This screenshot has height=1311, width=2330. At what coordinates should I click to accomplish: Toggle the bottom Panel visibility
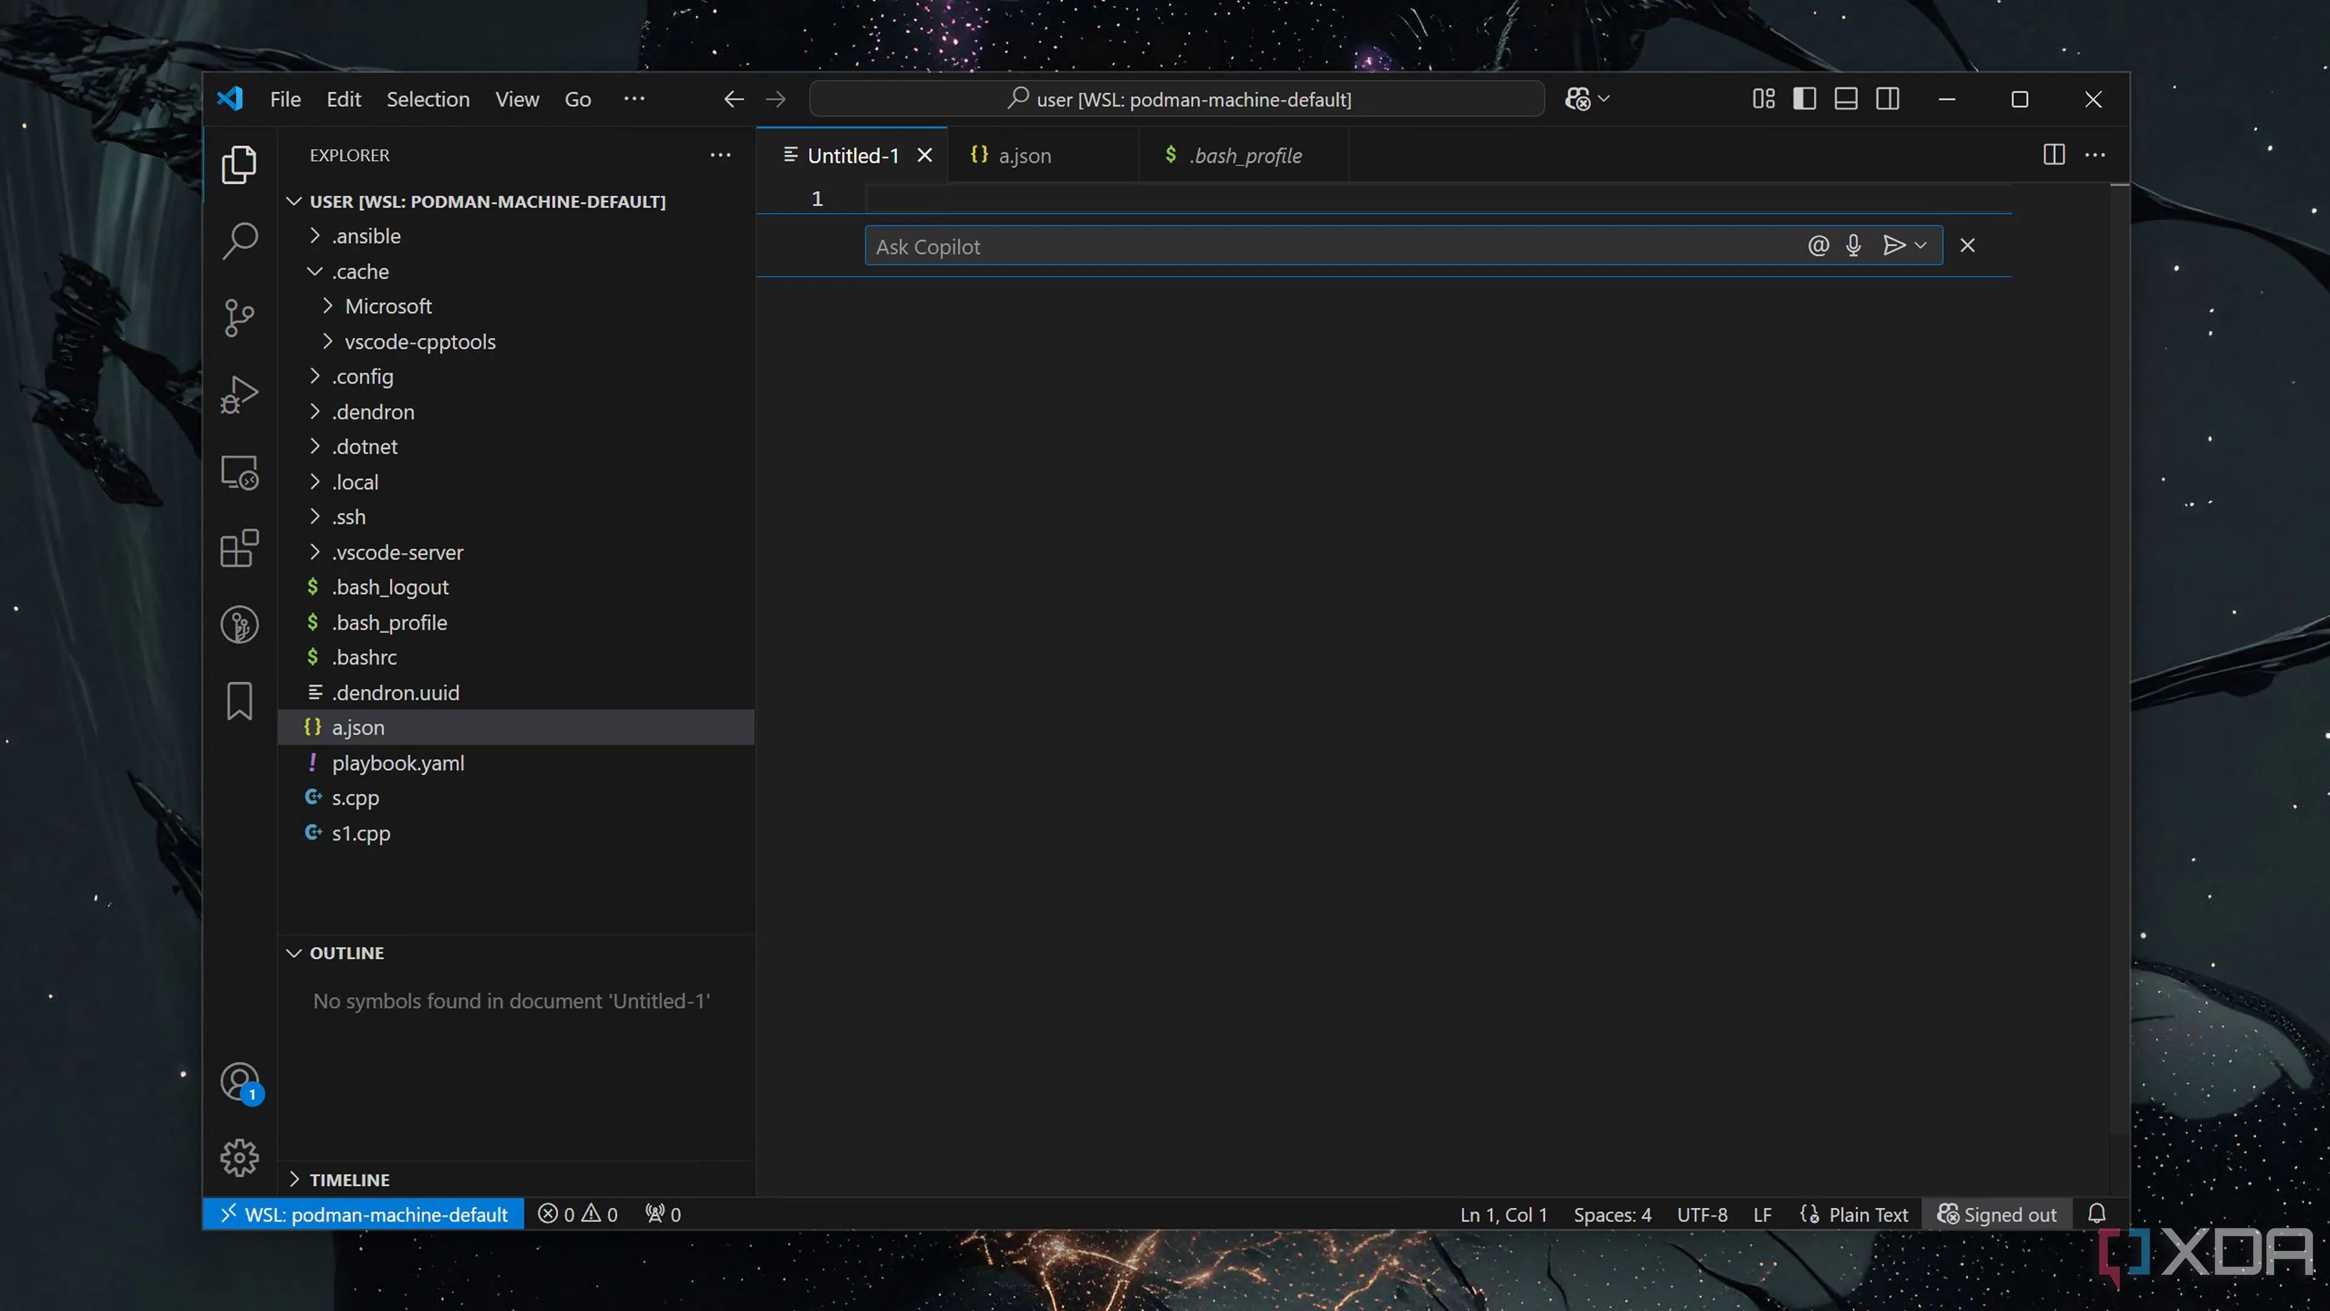coord(1846,98)
